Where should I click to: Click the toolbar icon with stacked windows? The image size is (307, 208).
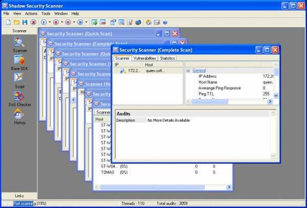point(113,22)
